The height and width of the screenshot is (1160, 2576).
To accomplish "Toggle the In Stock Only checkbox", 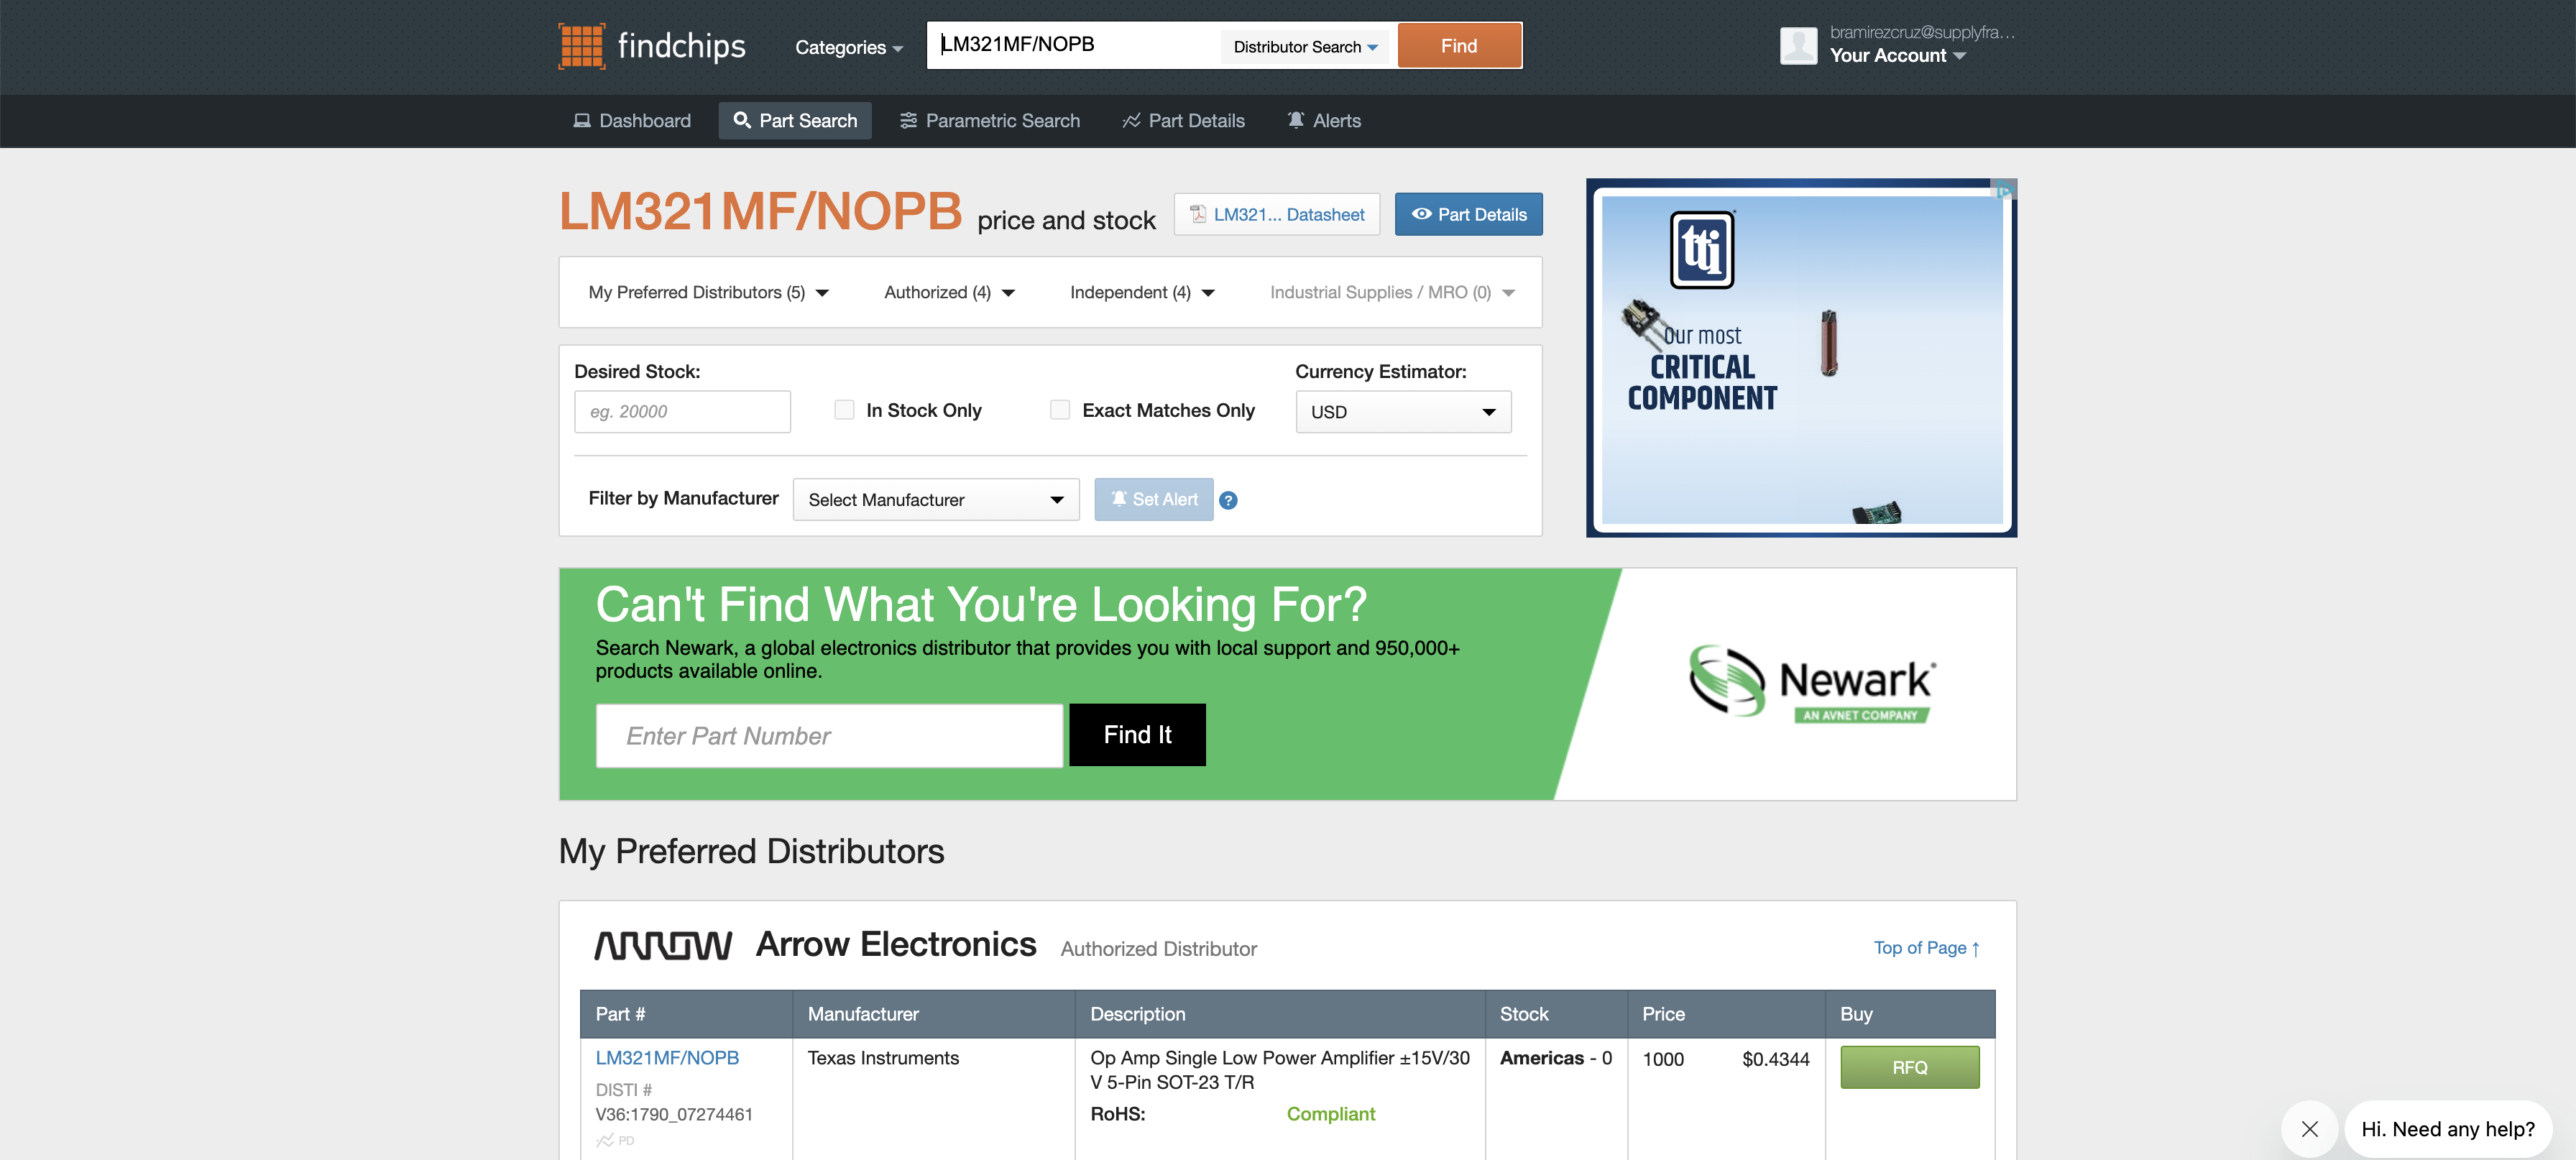I will click(844, 410).
